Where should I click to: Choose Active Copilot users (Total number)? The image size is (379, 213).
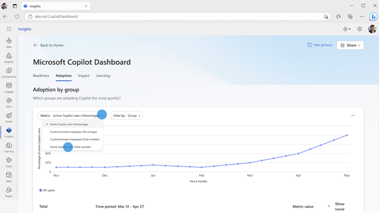click(73, 147)
